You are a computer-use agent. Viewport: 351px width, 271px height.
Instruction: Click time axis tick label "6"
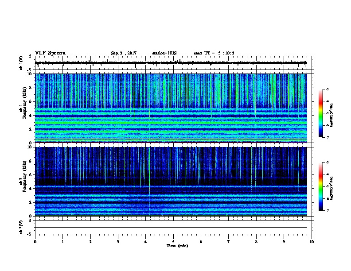coord(201,242)
